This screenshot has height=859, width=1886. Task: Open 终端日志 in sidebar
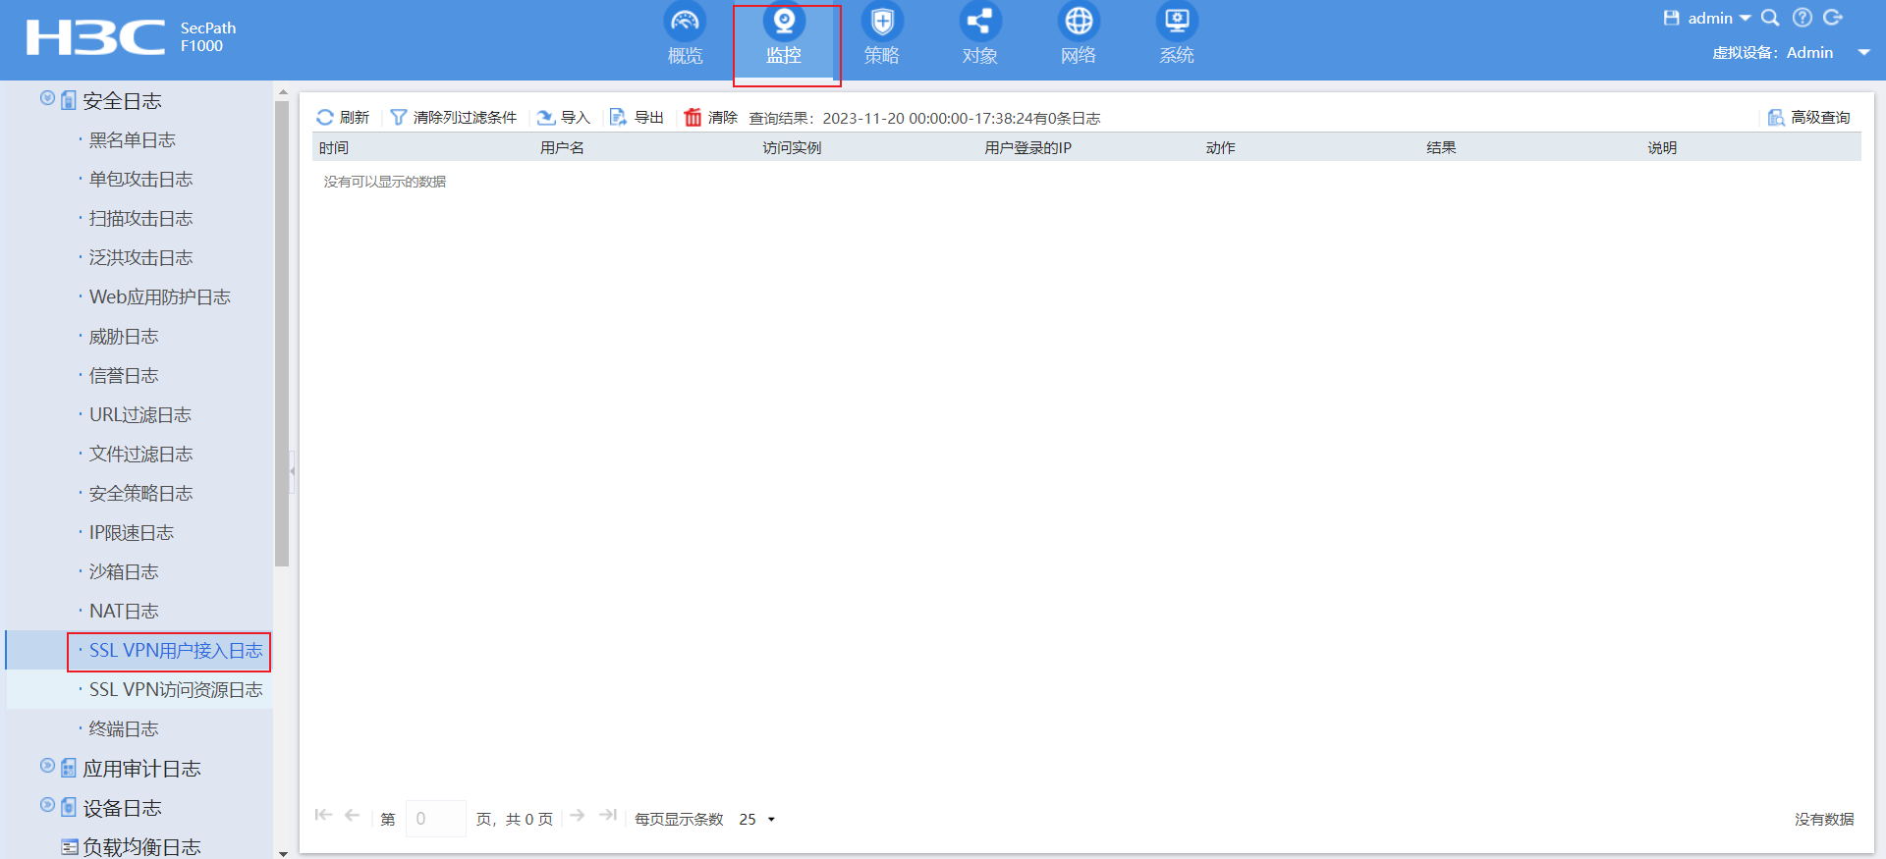tap(123, 729)
